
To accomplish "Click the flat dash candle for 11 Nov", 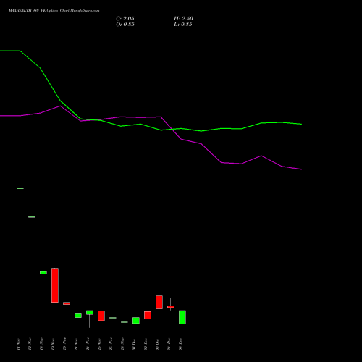I will [20, 188].
